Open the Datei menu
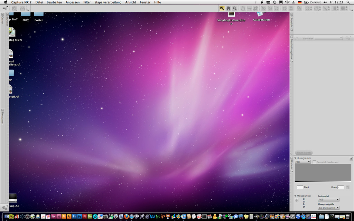Screen dimensions: 354x221 [x=39, y=2]
